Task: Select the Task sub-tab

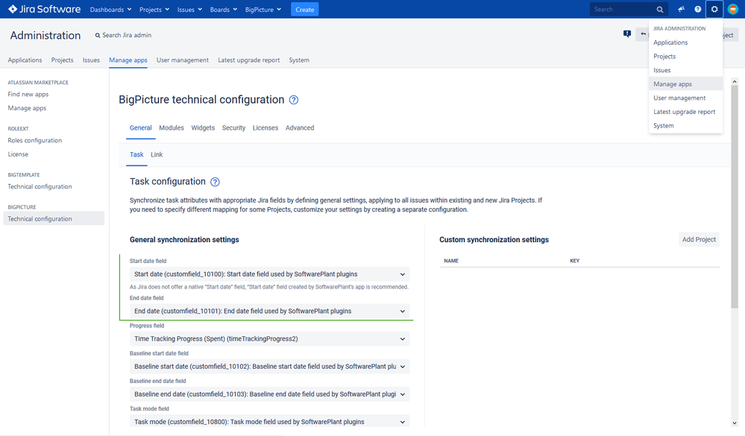Action: [136, 154]
